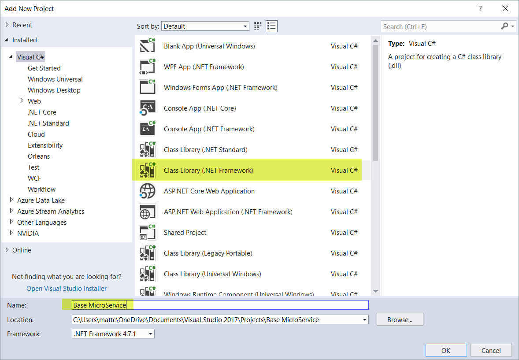This screenshot has width=519, height=360.
Task: Select the Extensibility category
Action: (45, 145)
